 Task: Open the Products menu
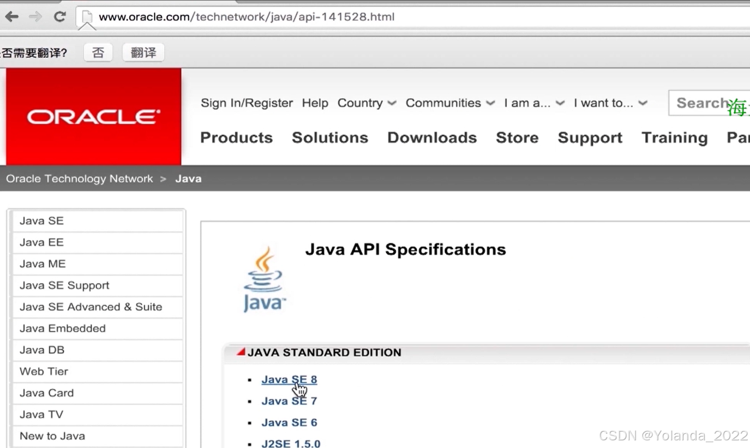click(236, 138)
